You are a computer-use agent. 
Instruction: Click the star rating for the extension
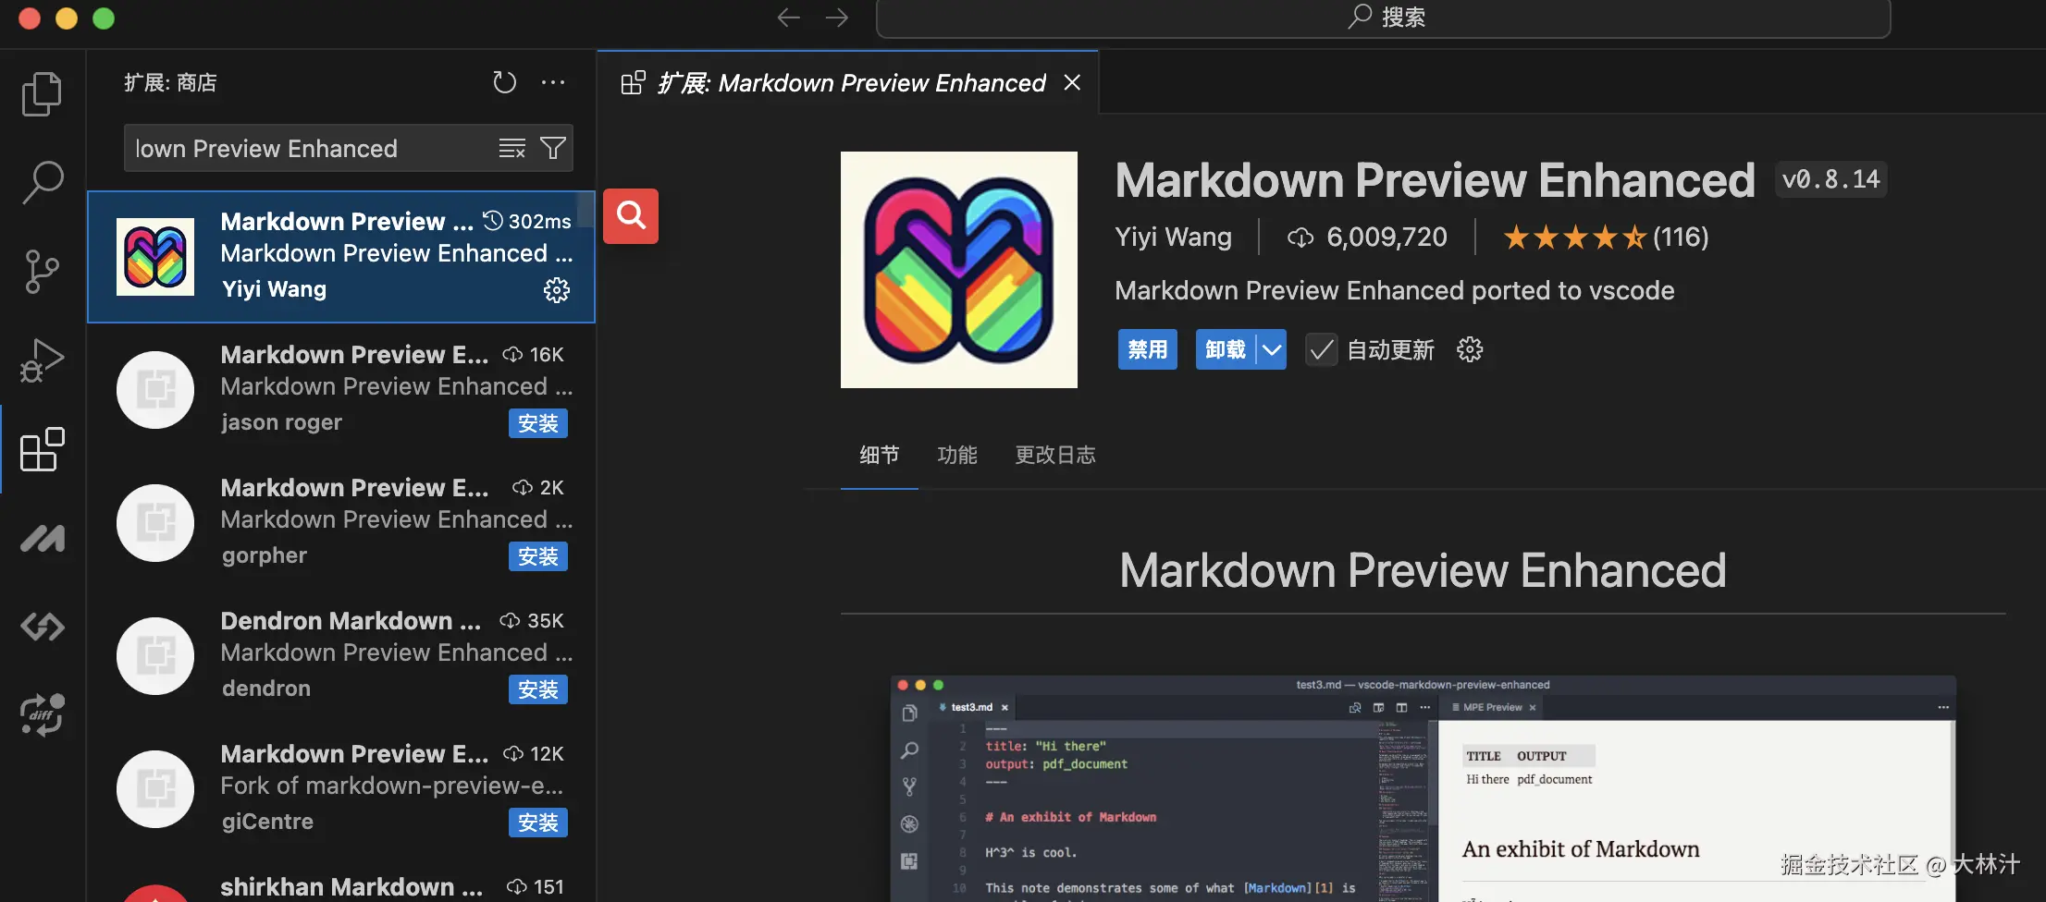pyautogui.click(x=1575, y=238)
